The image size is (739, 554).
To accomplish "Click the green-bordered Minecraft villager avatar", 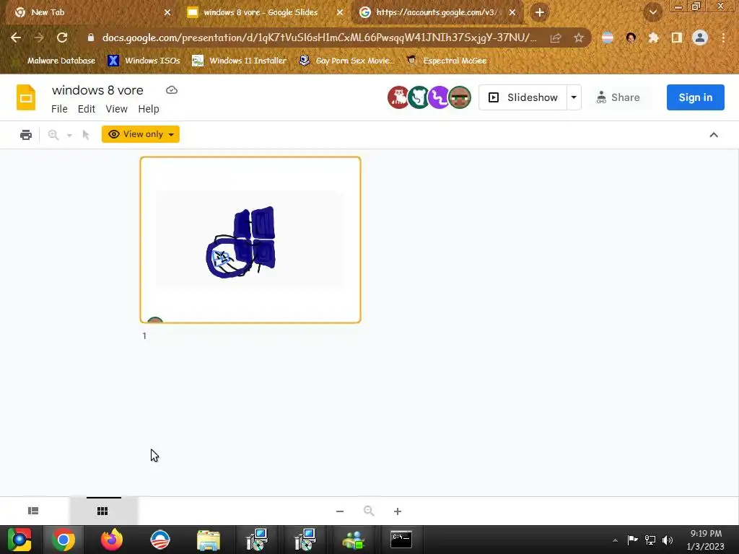I will click(x=460, y=97).
